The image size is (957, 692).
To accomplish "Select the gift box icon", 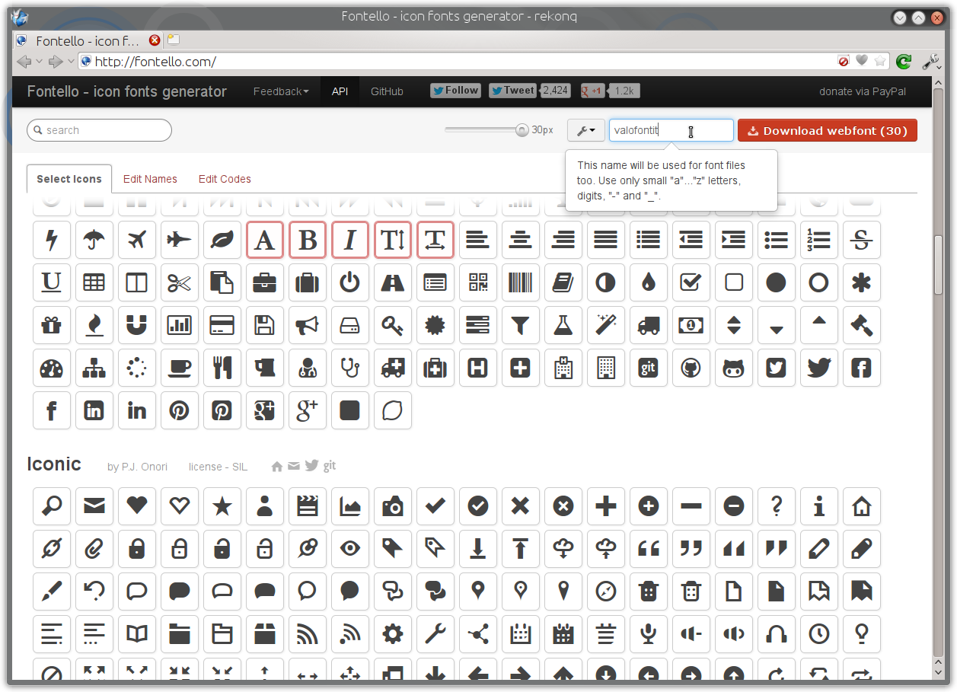I will pos(52,325).
